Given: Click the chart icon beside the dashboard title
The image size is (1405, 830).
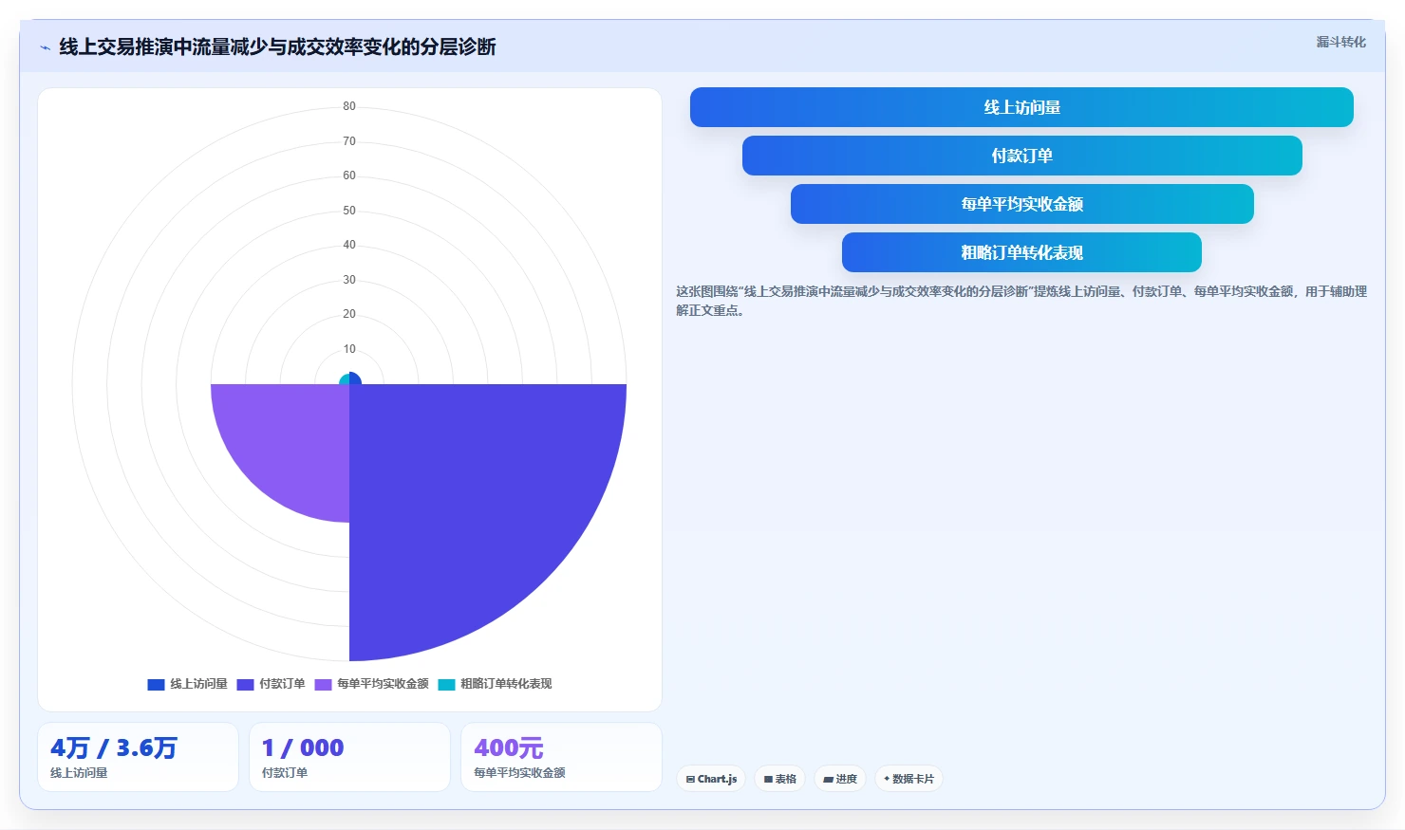Looking at the screenshot, I should point(45,47).
